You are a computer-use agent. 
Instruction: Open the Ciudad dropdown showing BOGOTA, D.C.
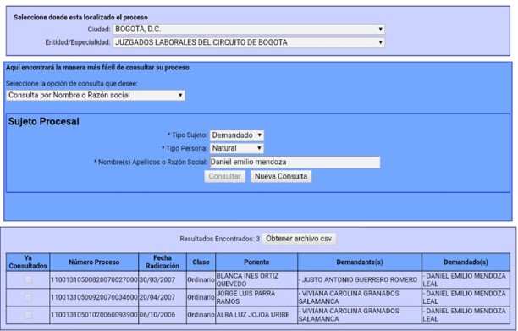click(249, 30)
